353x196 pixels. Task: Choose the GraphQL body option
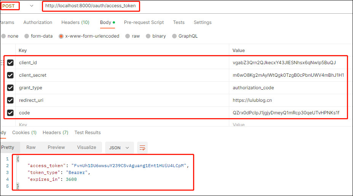click(174, 36)
